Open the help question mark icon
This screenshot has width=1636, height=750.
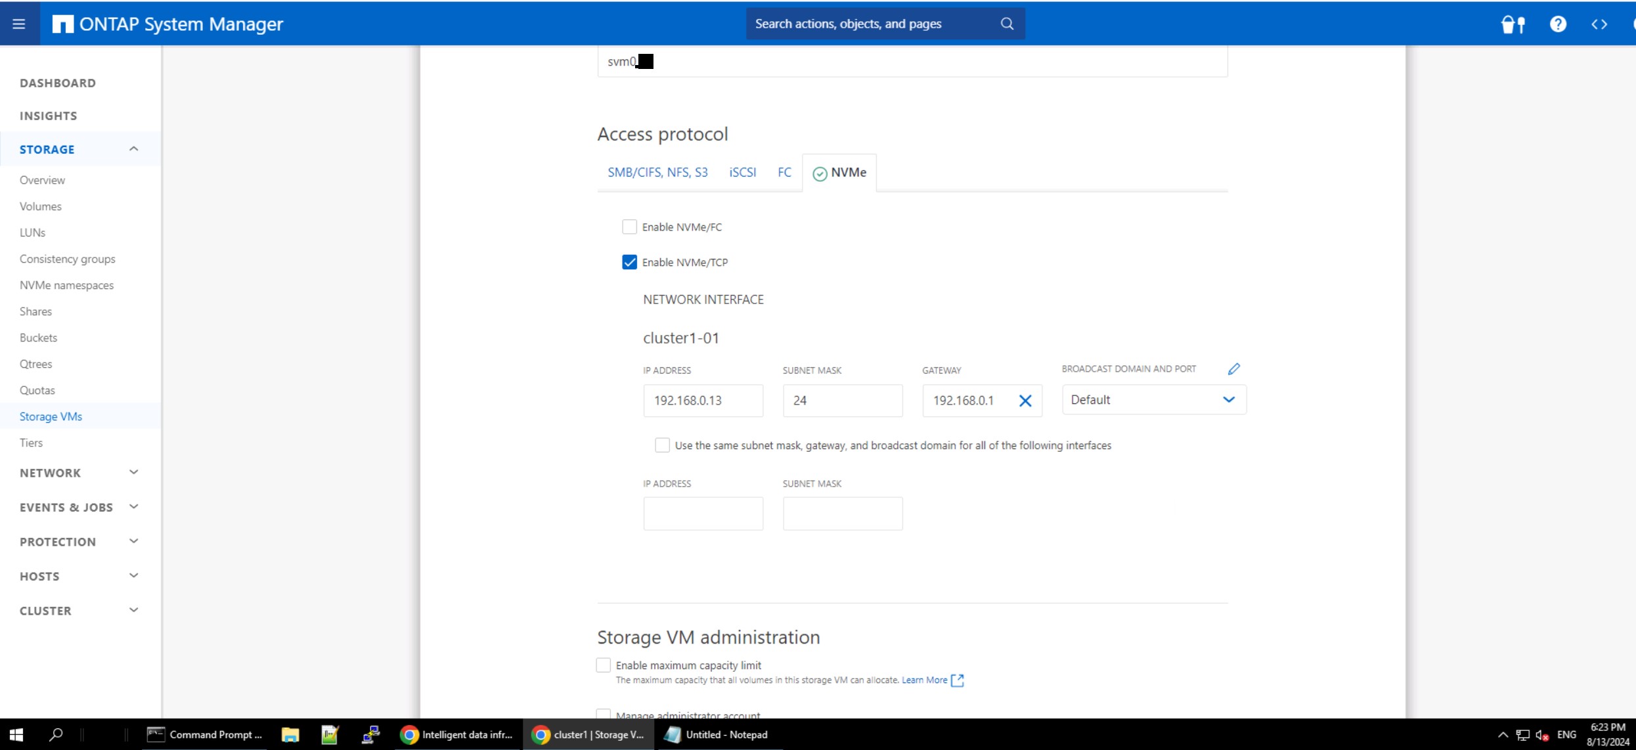[1558, 24]
